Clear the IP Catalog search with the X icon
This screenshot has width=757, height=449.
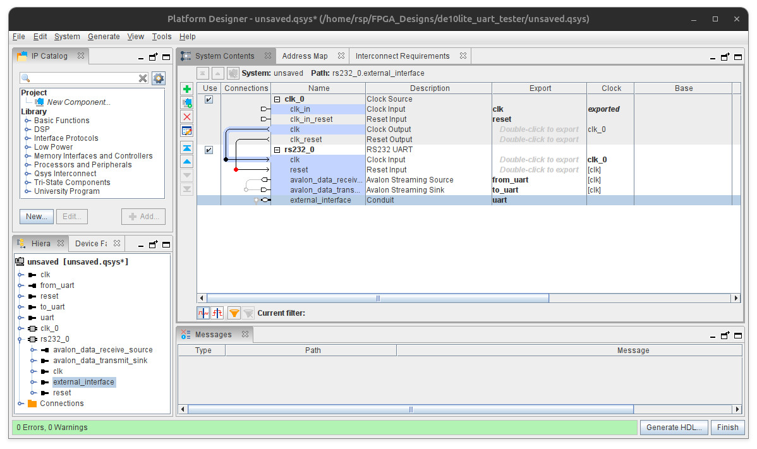tap(143, 78)
